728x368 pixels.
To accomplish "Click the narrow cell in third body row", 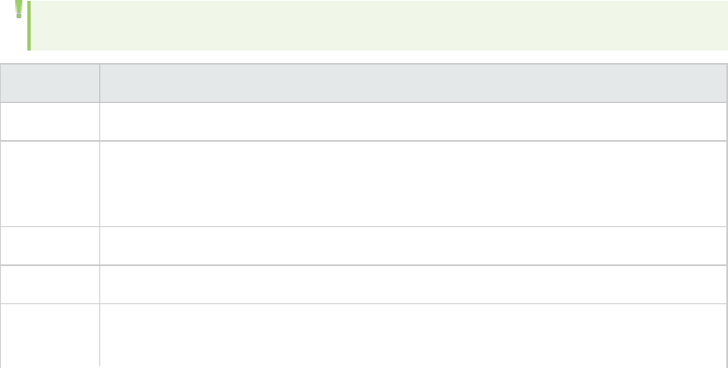I will point(50,246).
